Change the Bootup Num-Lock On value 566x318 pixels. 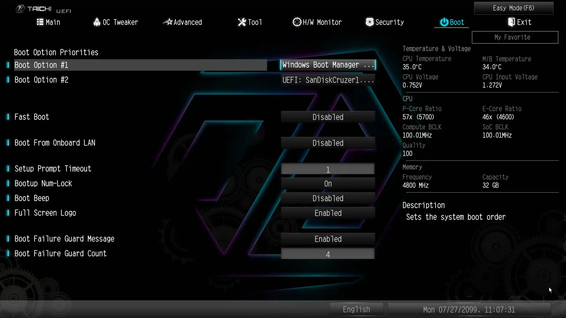pos(328,183)
